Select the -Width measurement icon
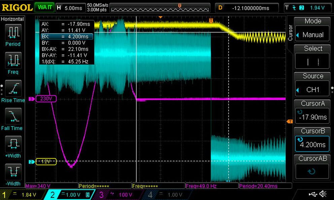This screenshot has height=200, width=334. click(x=13, y=172)
